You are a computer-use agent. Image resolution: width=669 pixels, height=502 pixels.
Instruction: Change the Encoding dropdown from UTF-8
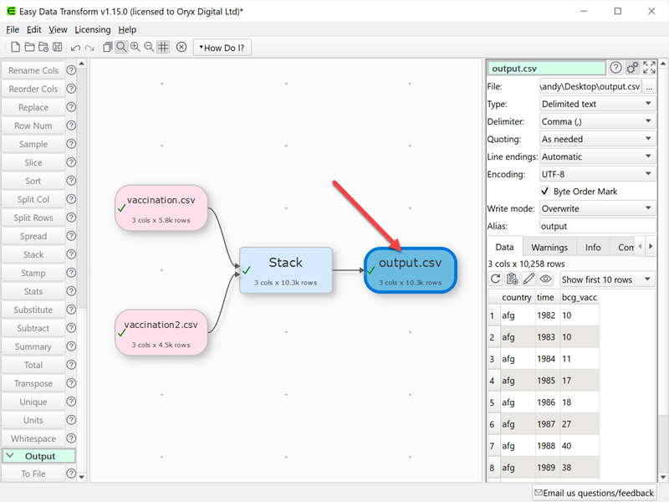click(x=597, y=174)
